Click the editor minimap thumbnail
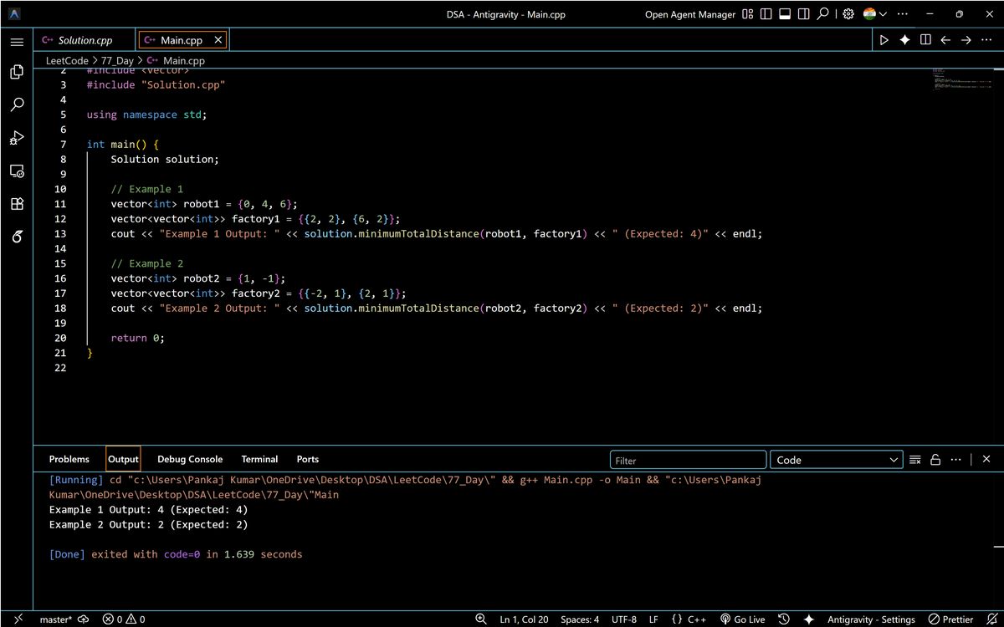The image size is (1004, 627). point(962,79)
